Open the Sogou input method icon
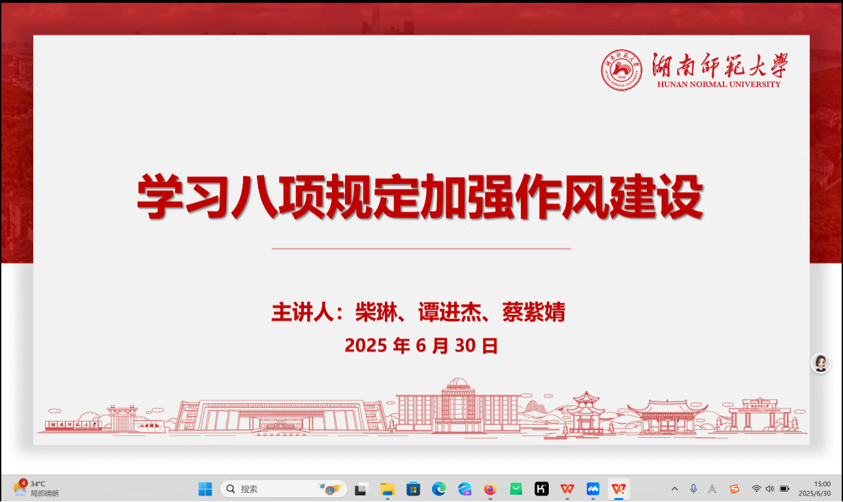Screen dimensions: 843x502 (734, 489)
